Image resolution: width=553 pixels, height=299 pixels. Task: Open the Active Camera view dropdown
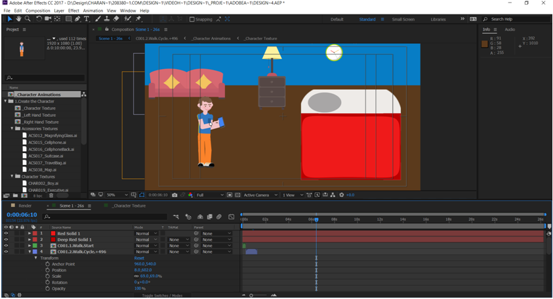pos(260,195)
